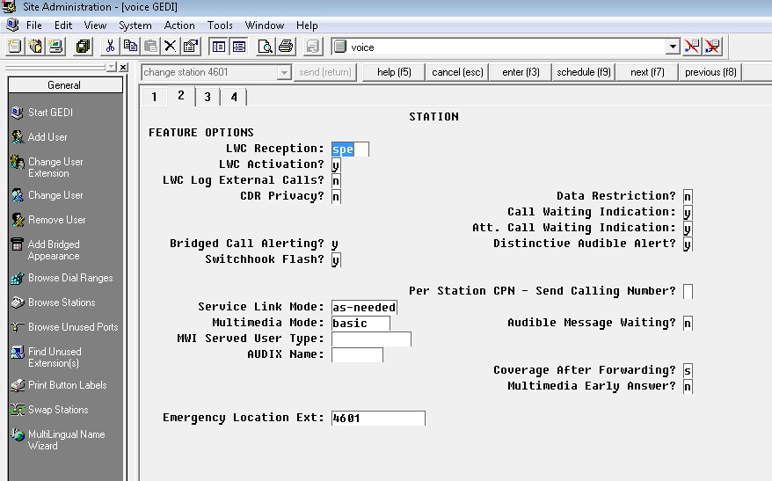The width and height of the screenshot is (772, 481).
Task: Click the previous (f8) button
Action: click(710, 72)
